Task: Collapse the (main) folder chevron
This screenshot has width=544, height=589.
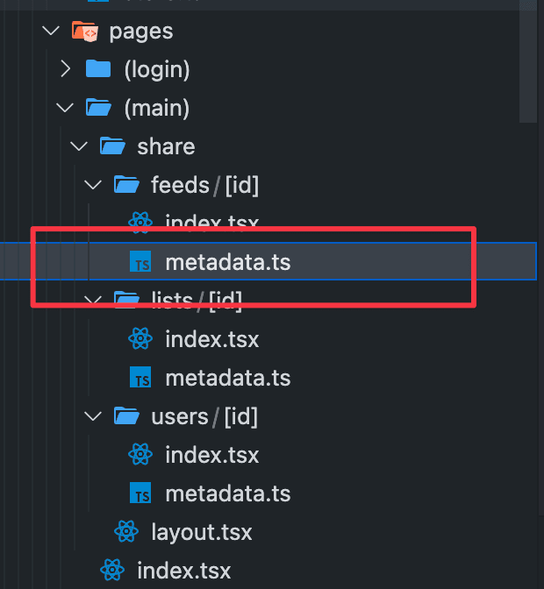Action: 66,108
